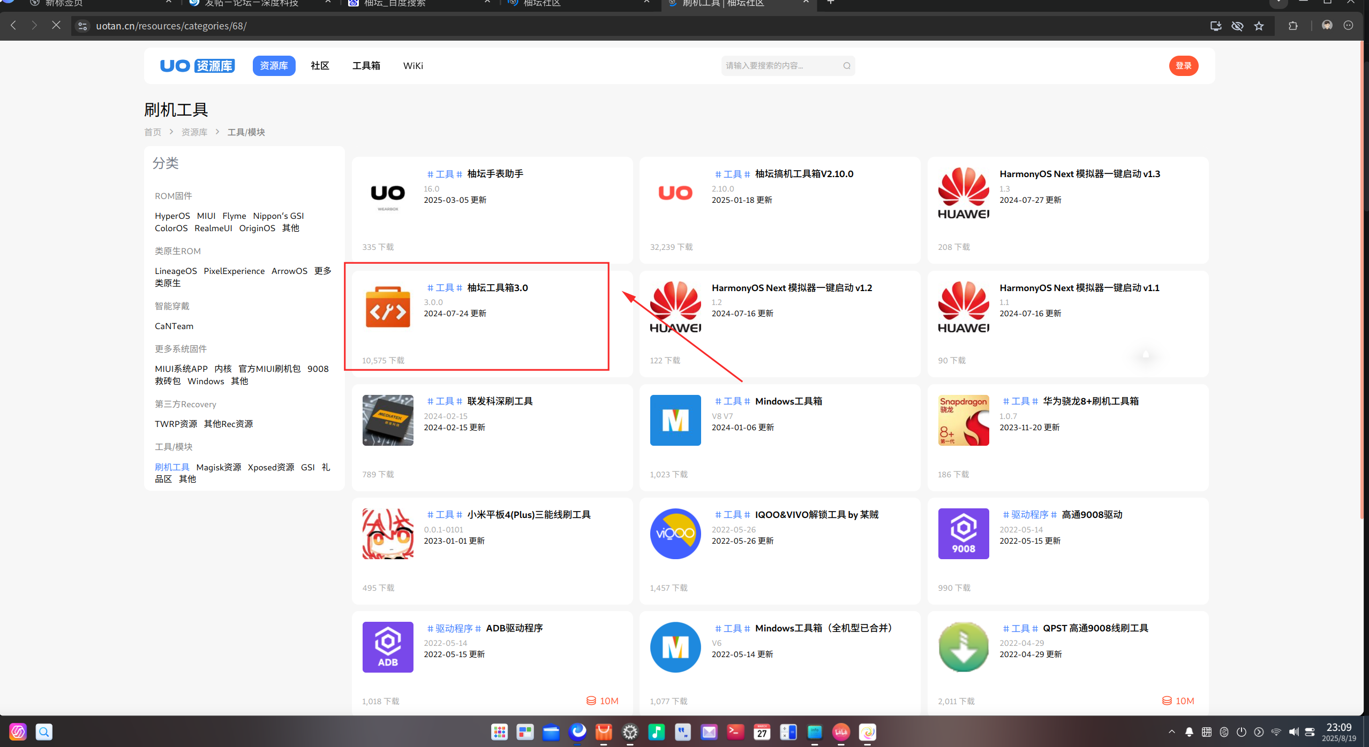The width and height of the screenshot is (1369, 747).
Task: Open the WiKi nav item
Action: click(413, 66)
